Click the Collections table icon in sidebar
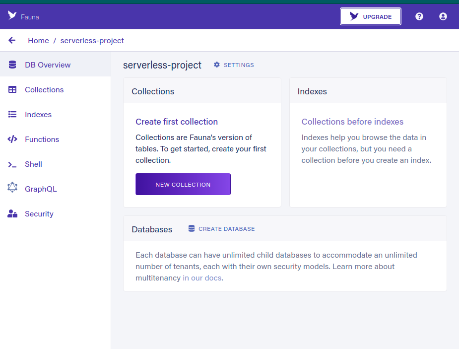Screen dimensions: 459x349 coord(12,90)
